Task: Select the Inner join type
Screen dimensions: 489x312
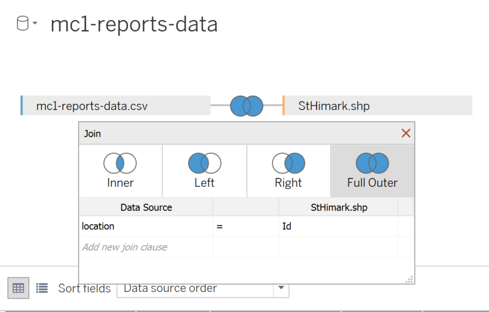Action: pyautogui.click(x=120, y=170)
